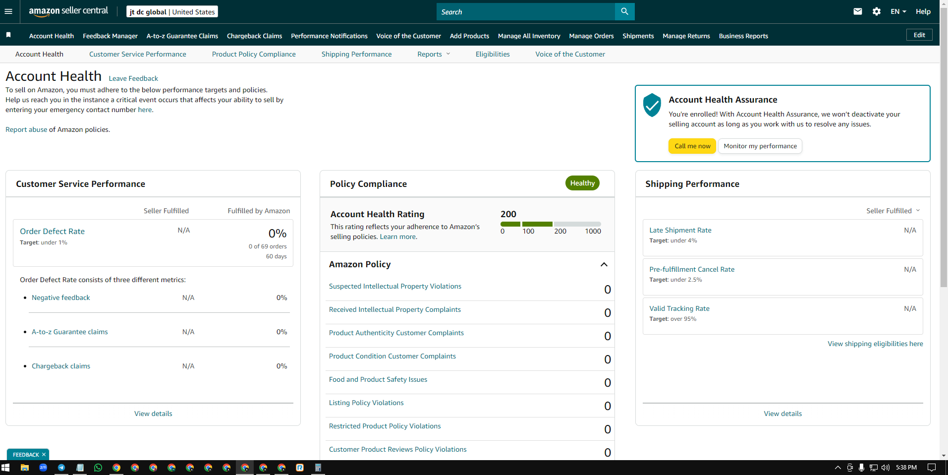The image size is (948, 475).
Task: Show hidden system tray icons
Action: [x=838, y=468]
